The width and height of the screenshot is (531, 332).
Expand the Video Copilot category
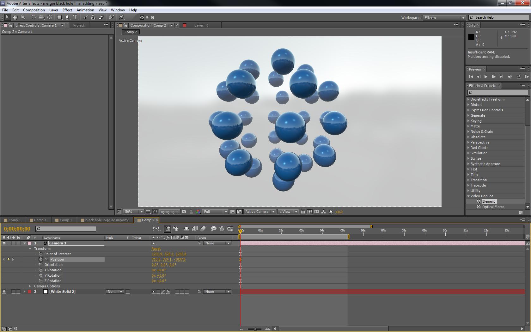(468, 196)
